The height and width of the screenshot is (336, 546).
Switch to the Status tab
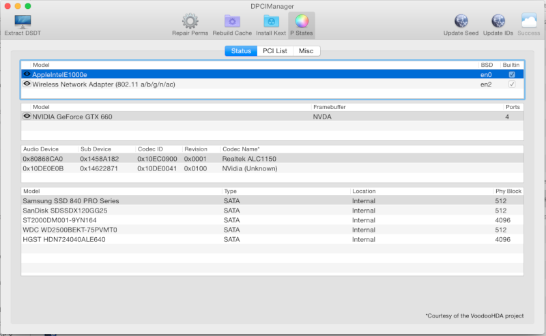coord(241,51)
